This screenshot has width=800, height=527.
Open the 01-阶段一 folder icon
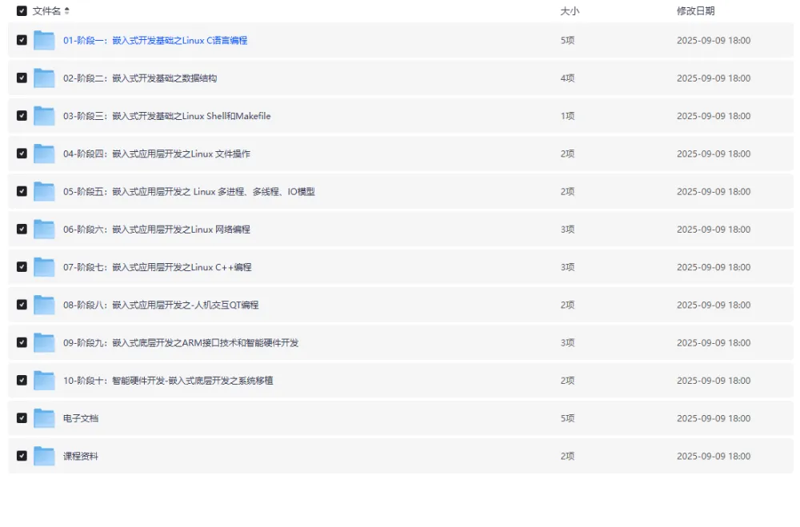[43, 40]
